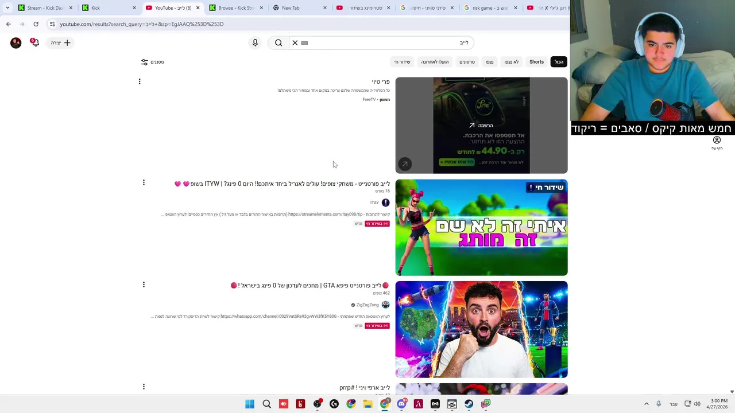The width and height of the screenshot is (735, 413).
Task: Click the פרי טיוי ad title
Action: tap(381, 82)
